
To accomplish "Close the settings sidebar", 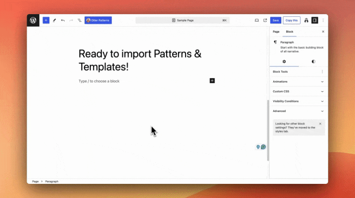I will click(x=323, y=32).
